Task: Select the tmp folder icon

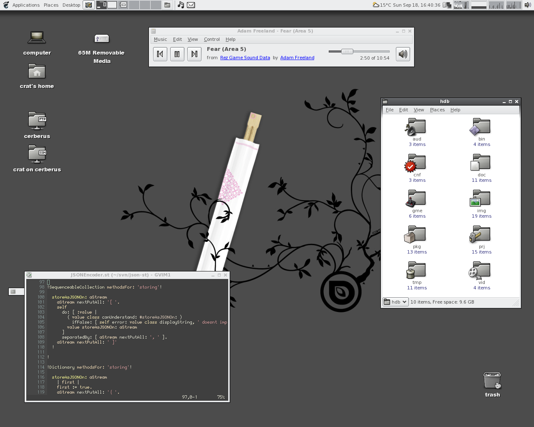Action: pos(416,271)
